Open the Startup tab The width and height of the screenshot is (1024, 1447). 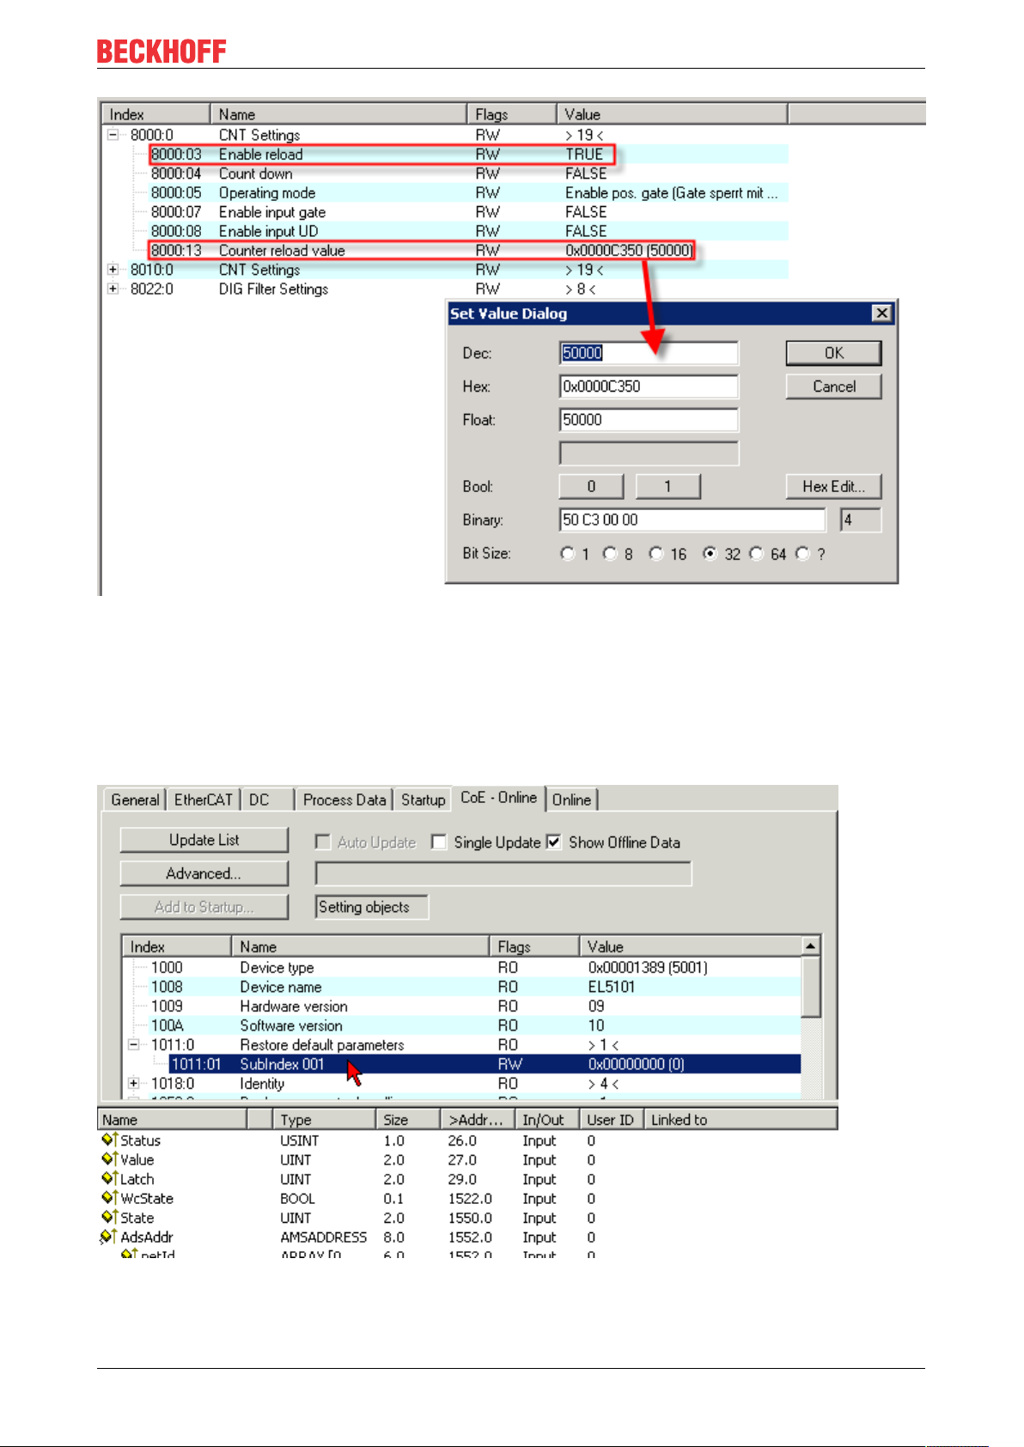pos(424,799)
